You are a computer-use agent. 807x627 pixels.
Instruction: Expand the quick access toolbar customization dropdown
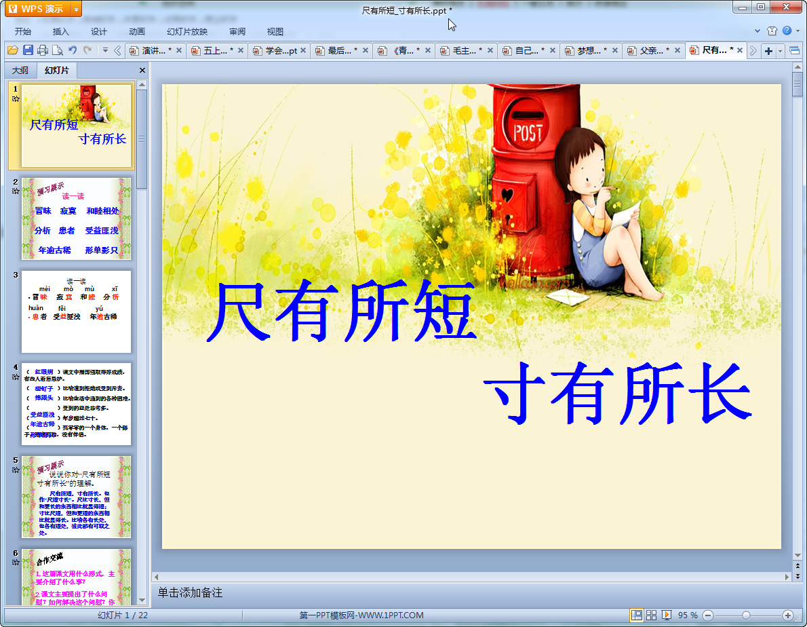(x=105, y=50)
